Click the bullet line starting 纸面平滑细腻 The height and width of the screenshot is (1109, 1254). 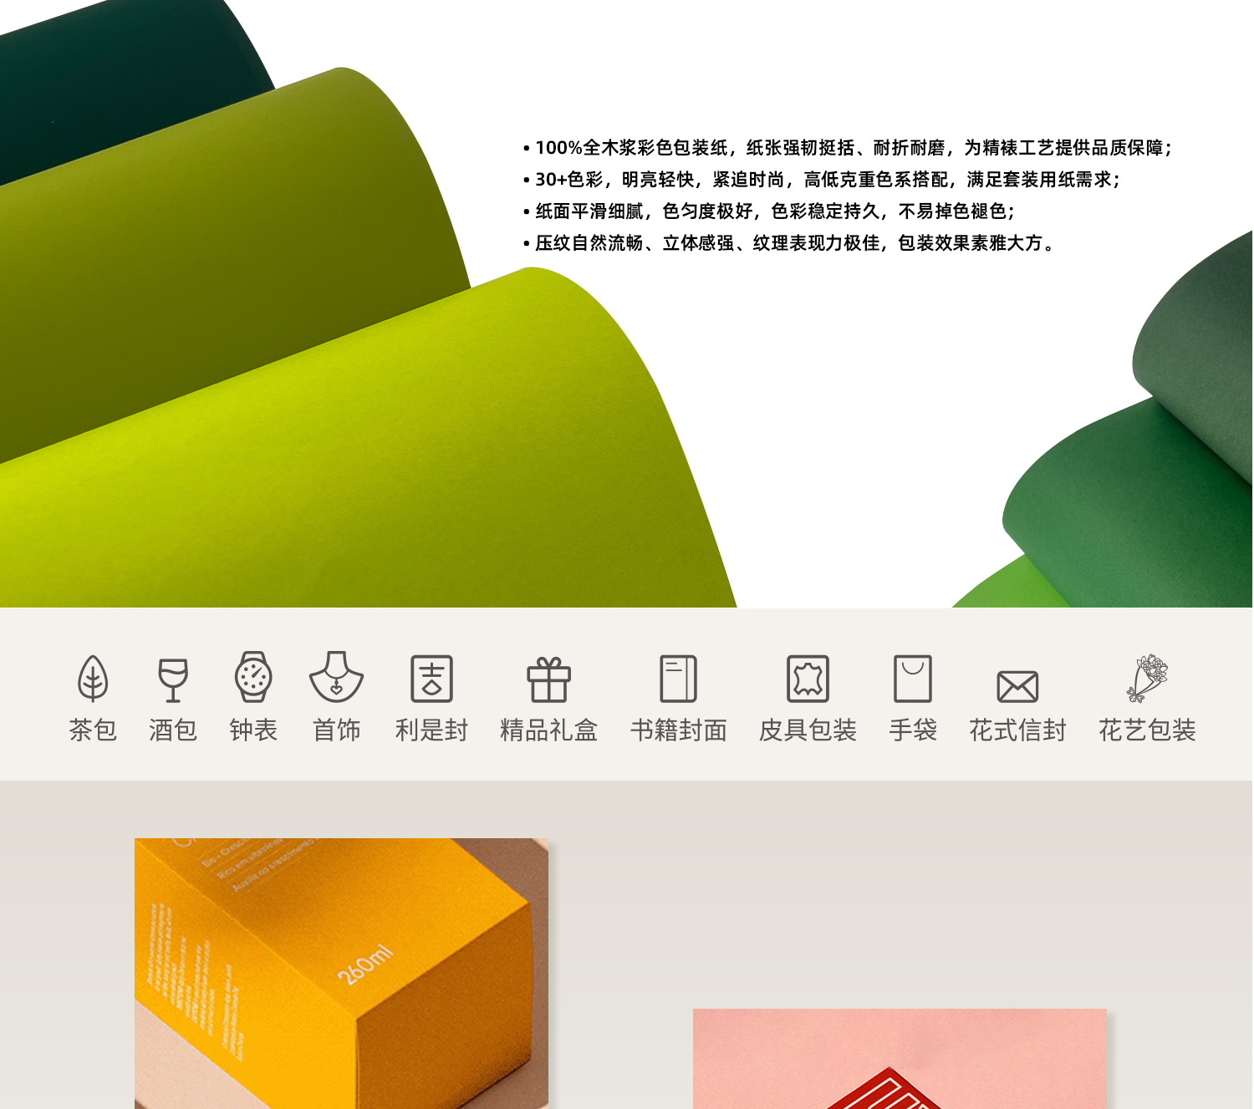(768, 211)
